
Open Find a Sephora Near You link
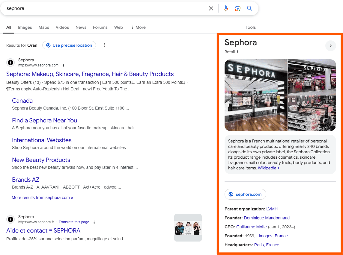tap(44, 121)
